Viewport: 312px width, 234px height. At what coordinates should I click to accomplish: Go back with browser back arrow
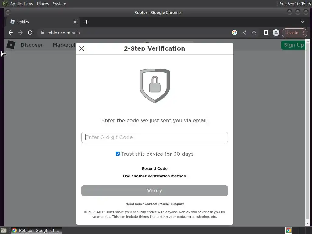tap(11, 33)
